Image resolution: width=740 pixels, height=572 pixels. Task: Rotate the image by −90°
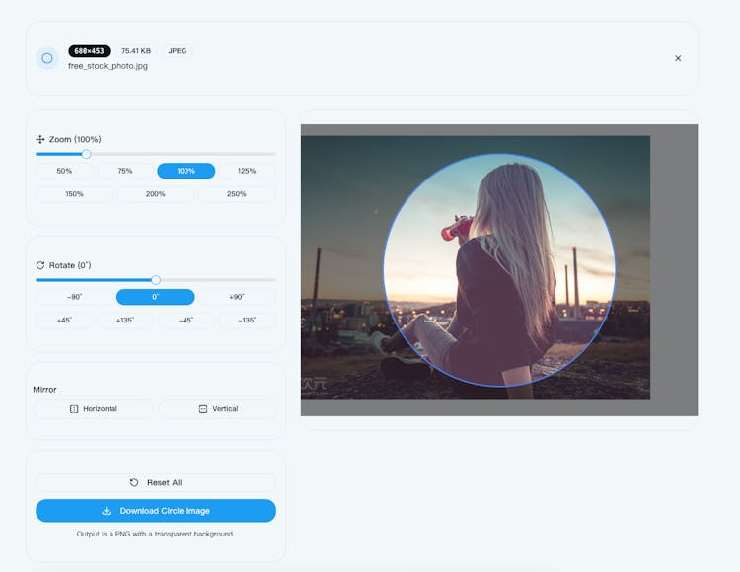point(75,297)
